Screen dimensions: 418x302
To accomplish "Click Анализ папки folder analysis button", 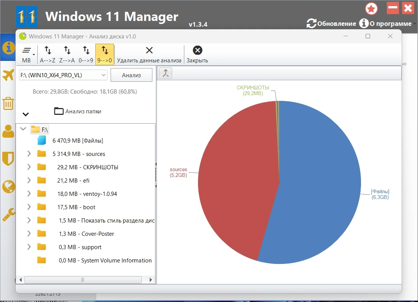I will (78, 111).
